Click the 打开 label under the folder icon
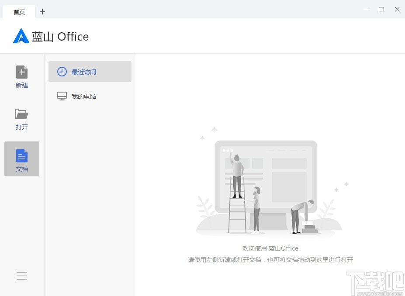Image resolution: width=405 pixels, height=296 pixels. pyautogui.click(x=21, y=127)
